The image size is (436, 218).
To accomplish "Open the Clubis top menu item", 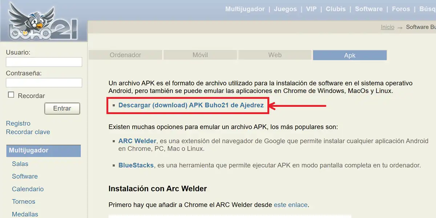I will tap(336, 9).
